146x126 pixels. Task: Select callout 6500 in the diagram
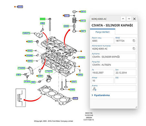coord(66,26)
